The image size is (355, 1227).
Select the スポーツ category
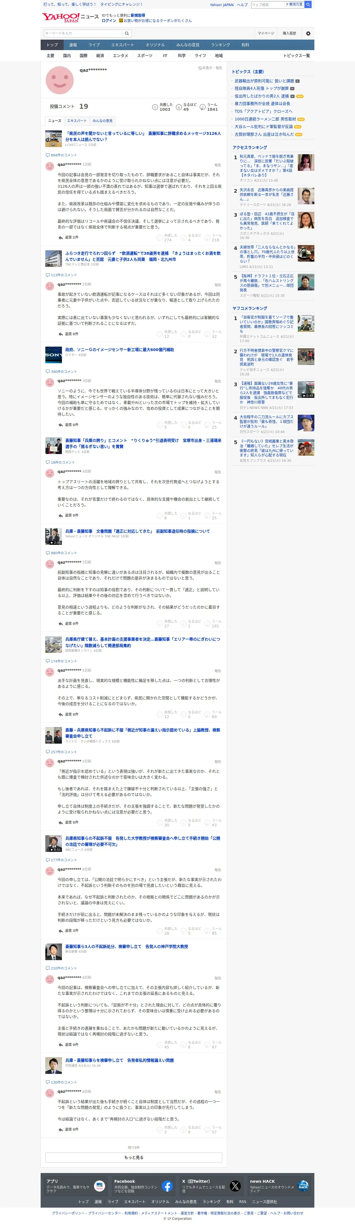145,56
